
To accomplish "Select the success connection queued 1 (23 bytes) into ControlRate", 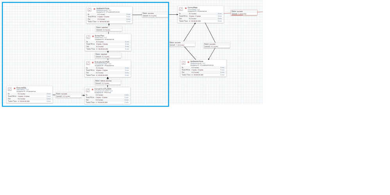I will pos(182,44).
